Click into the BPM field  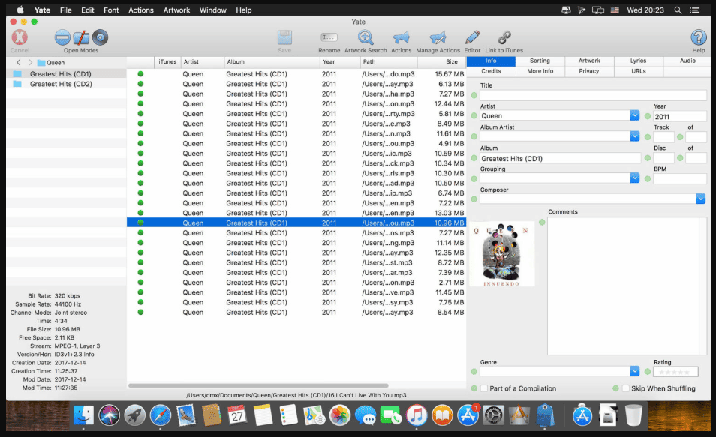pos(679,179)
